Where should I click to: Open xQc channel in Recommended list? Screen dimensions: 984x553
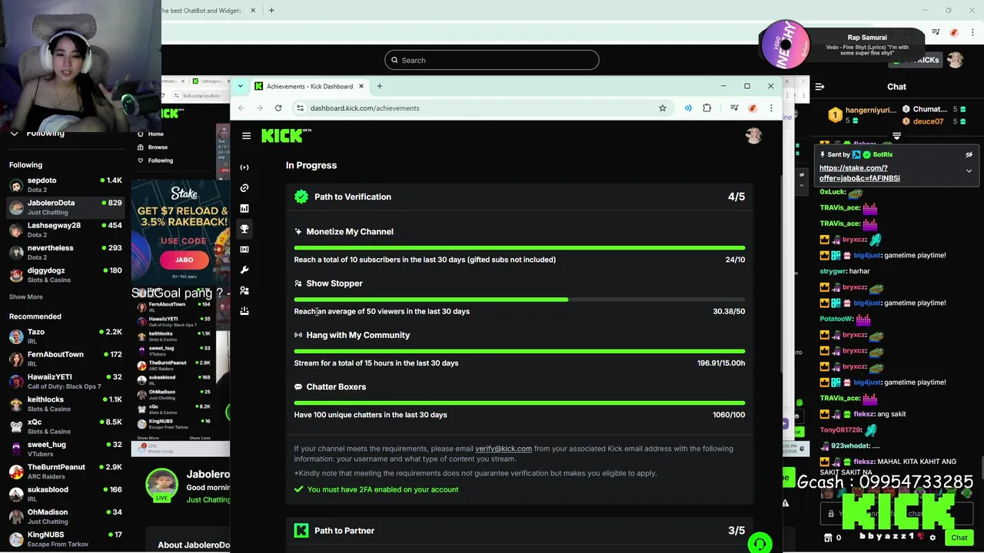[65, 426]
